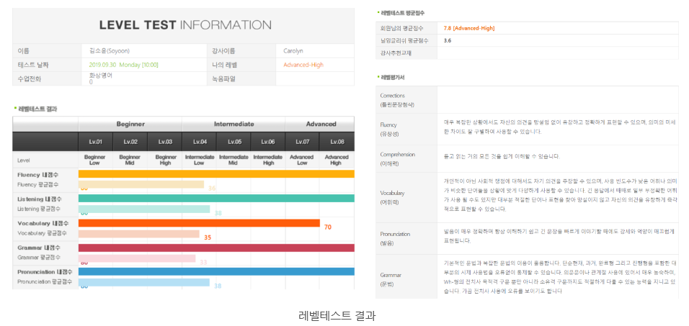The height and width of the screenshot is (326, 689).
Task: Click the 레벨테스트 결과 caption below the image
Action: pos(337,315)
